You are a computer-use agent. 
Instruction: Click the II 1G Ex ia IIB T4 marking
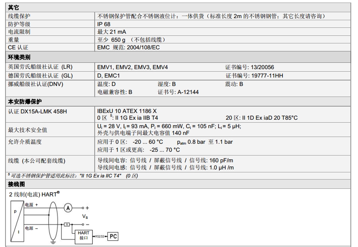137,118
